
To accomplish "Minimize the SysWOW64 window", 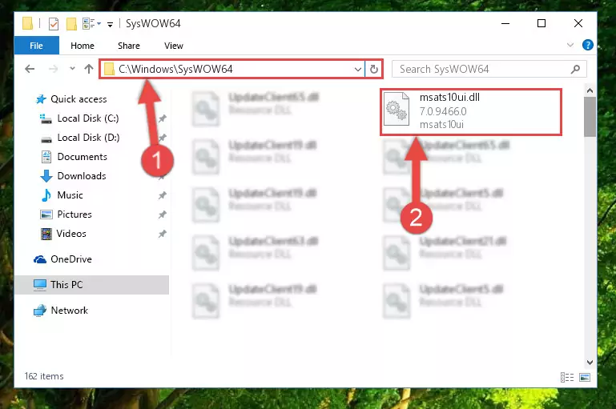I will point(505,23).
